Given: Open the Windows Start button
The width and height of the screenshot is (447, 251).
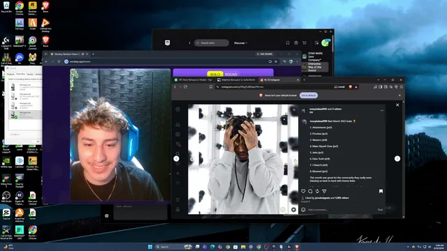Looking at the screenshot, I should pyautogui.click(x=150, y=247).
